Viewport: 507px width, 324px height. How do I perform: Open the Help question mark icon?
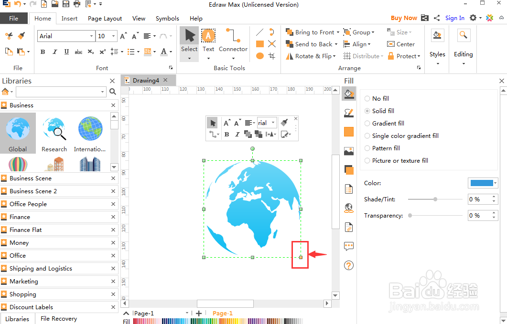348,265
